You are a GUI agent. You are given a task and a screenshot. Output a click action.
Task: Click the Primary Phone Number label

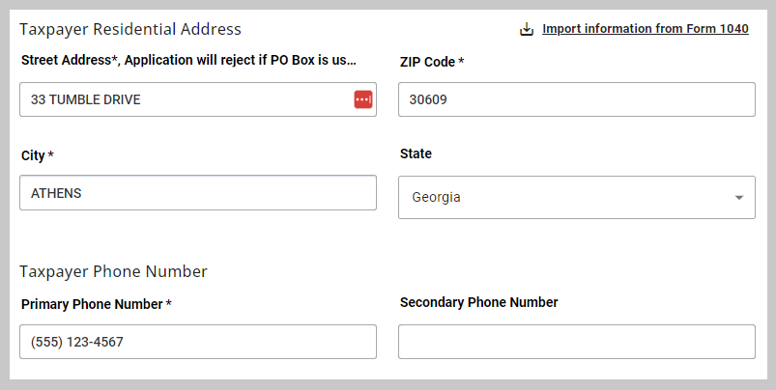[92, 304]
